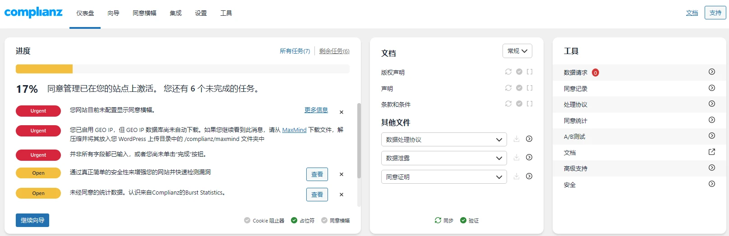
Task: Click sync icon in 声明 row
Action: pyautogui.click(x=508, y=88)
